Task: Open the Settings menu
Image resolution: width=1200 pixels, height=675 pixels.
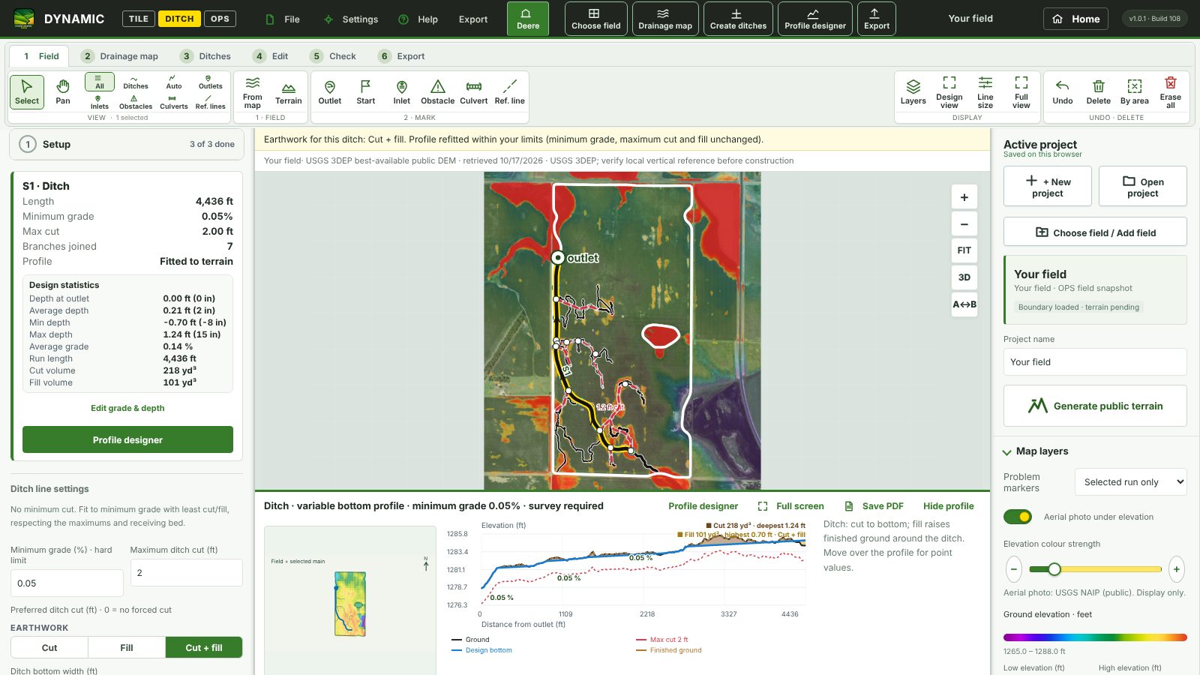Action: [351, 19]
